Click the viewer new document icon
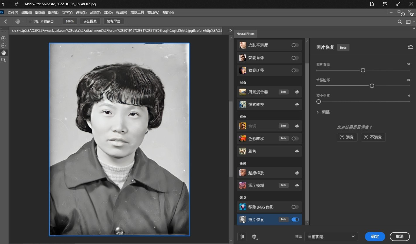The image size is (416, 244). 372,4
